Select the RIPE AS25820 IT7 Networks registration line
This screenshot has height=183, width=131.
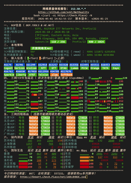(66, 29)
